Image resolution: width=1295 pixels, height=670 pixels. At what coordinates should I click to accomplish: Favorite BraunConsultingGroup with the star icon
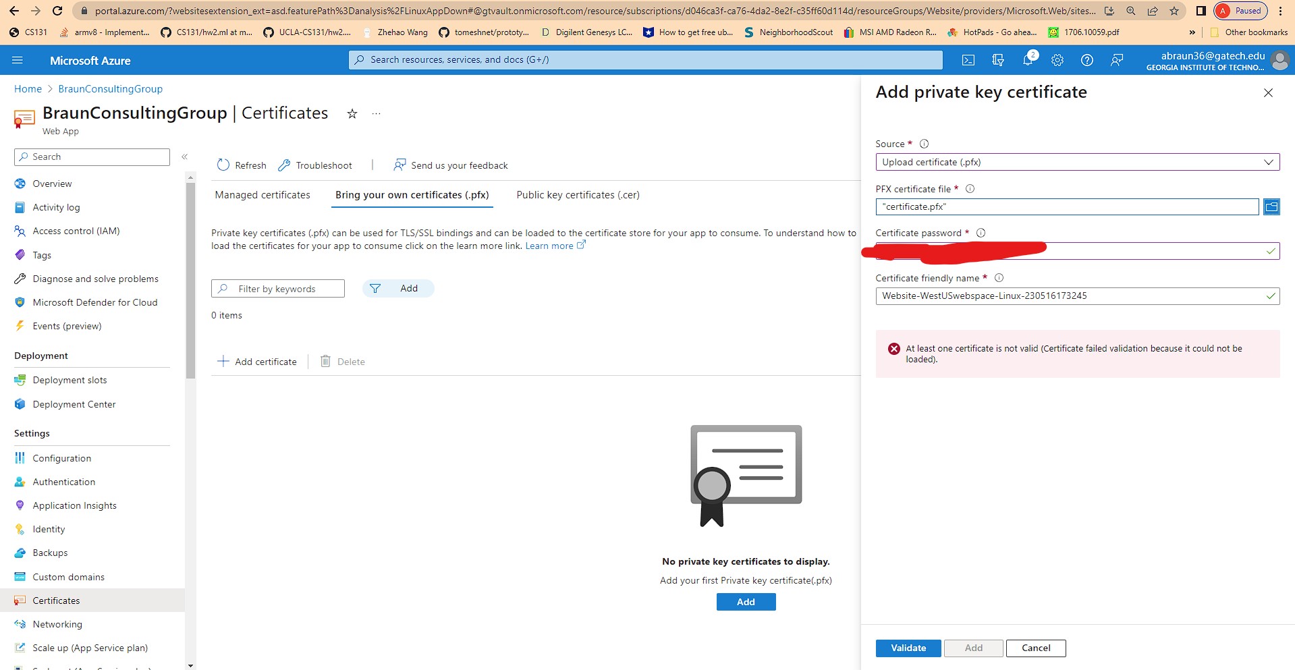click(x=352, y=113)
